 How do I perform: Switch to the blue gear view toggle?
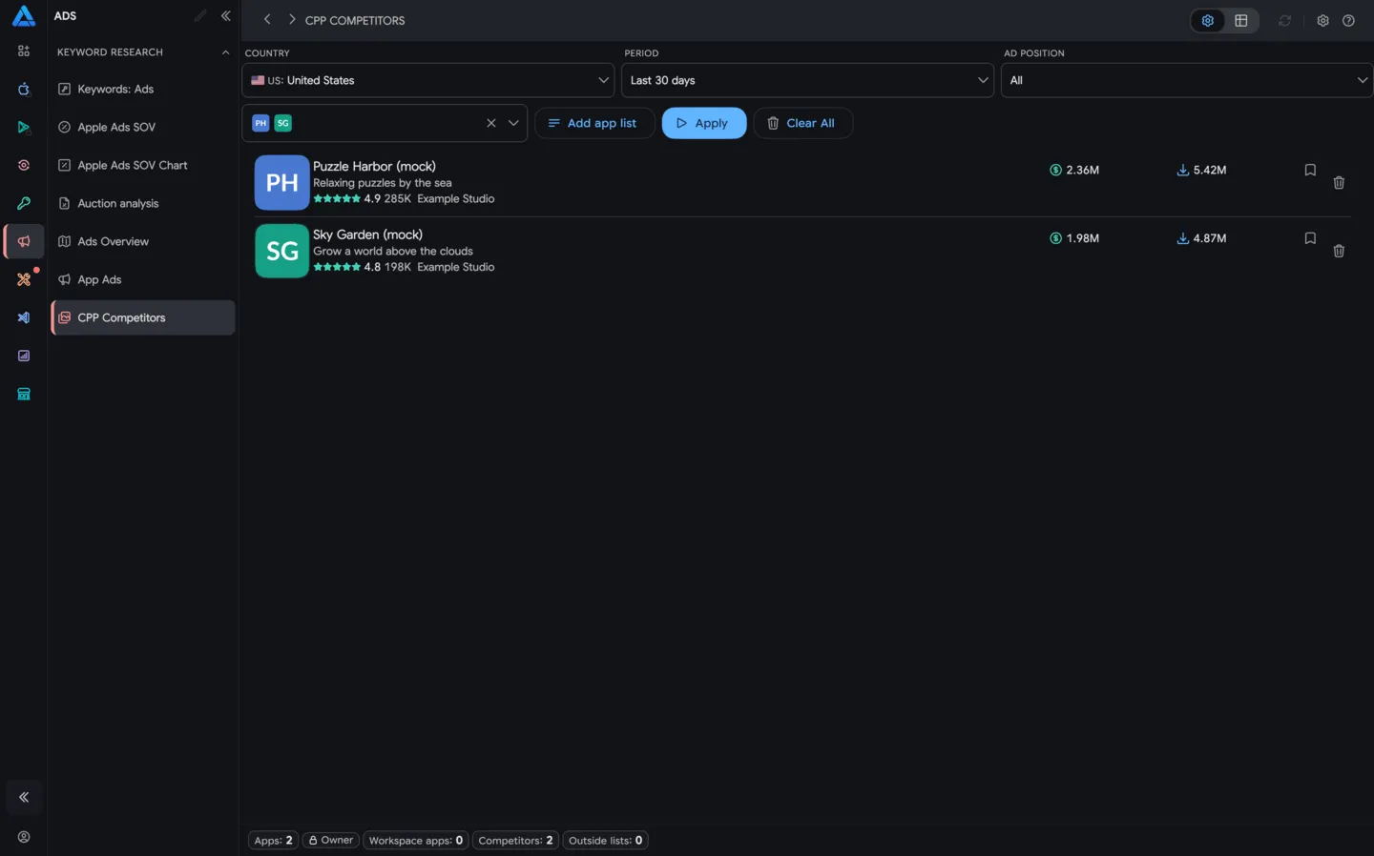(x=1207, y=20)
